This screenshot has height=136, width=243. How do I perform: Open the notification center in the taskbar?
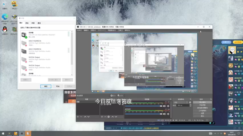(239, 133)
